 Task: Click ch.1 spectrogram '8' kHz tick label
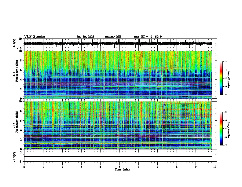click(21, 61)
